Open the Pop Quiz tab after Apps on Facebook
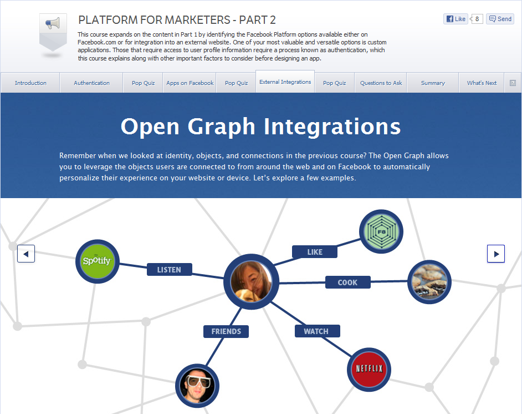 pyautogui.click(x=237, y=83)
